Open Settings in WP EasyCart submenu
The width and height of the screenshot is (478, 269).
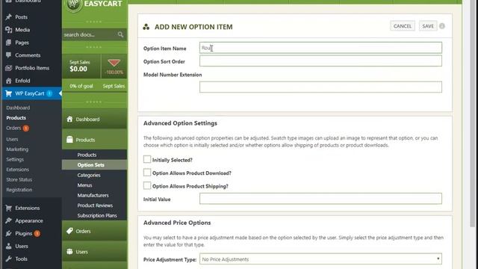coord(15,159)
